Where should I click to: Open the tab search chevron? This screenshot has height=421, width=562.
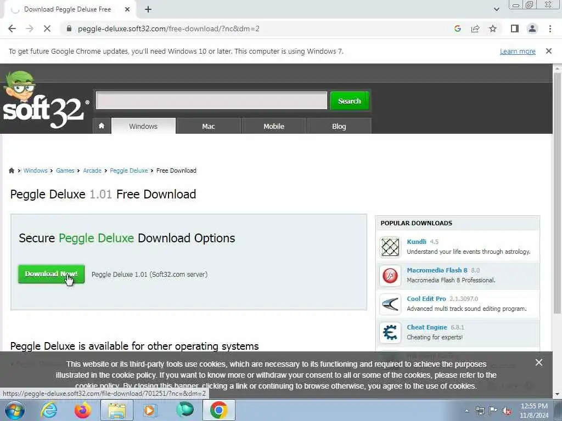pyautogui.click(x=496, y=9)
